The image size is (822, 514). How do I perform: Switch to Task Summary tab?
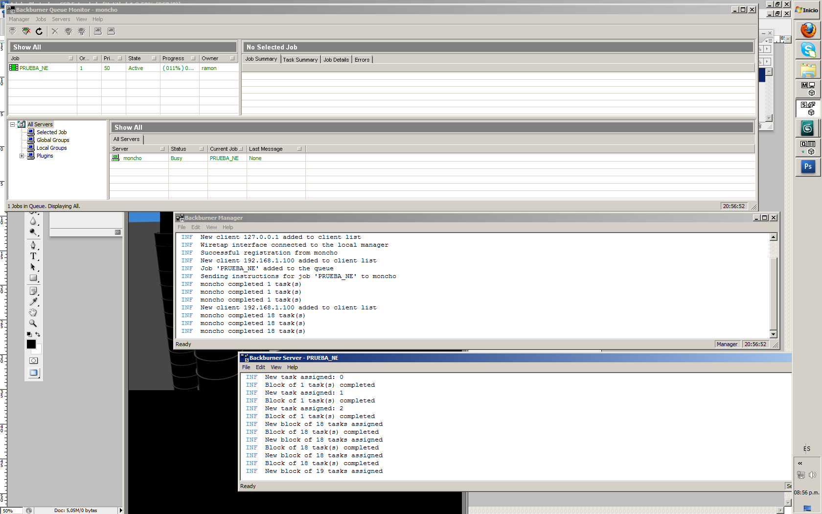pos(300,60)
